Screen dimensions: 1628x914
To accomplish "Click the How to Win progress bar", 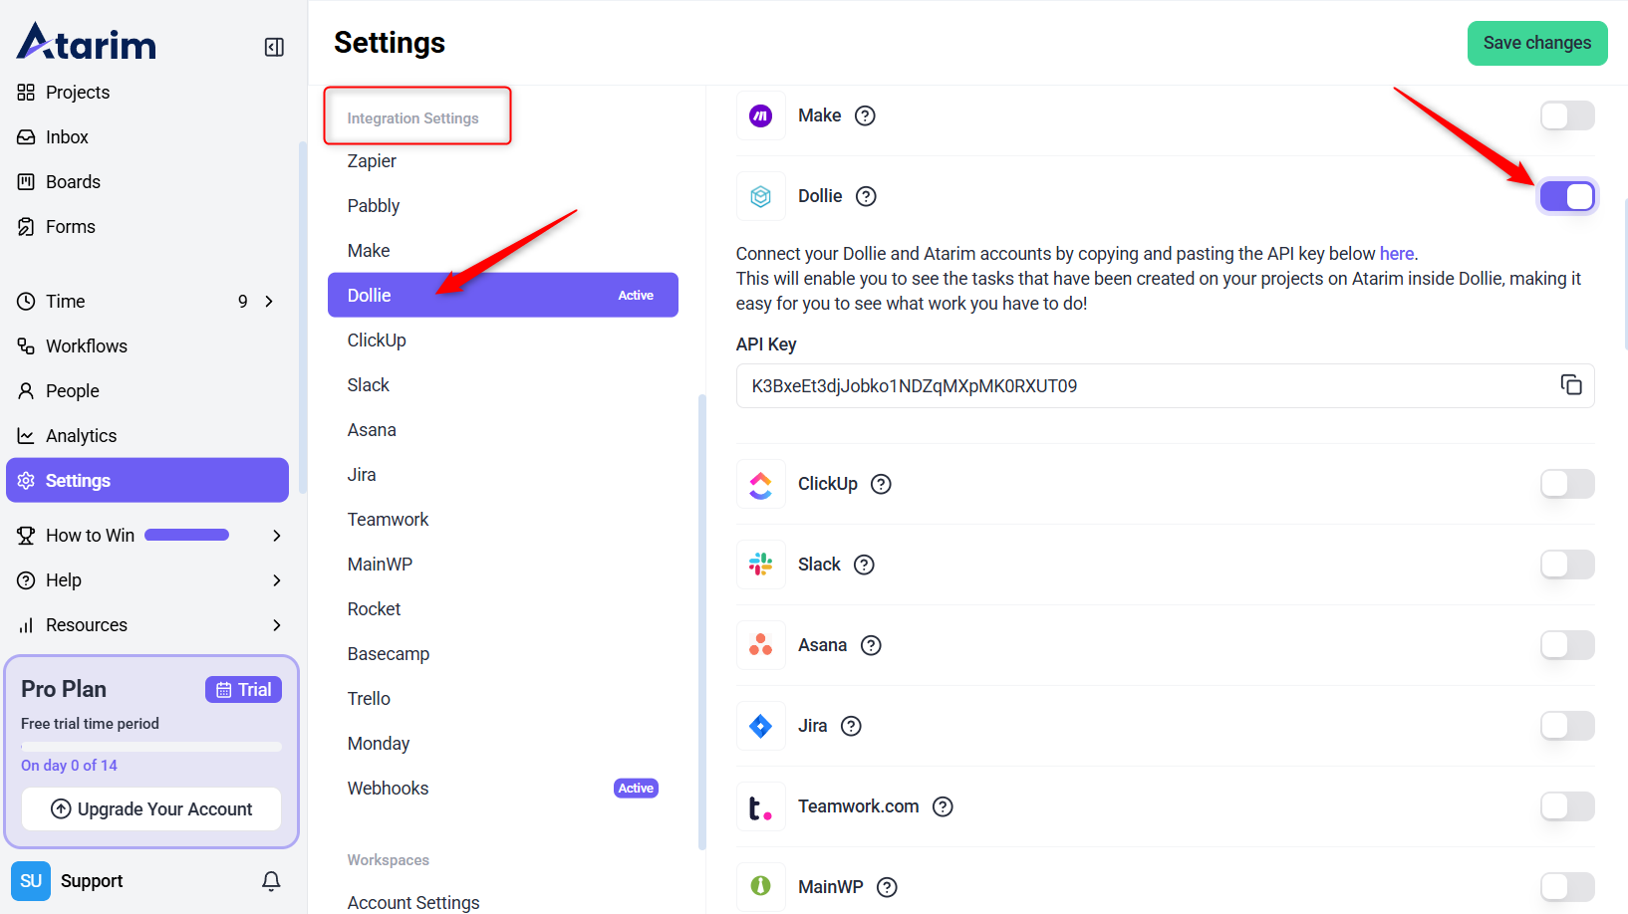I will pyautogui.click(x=187, y=536).
